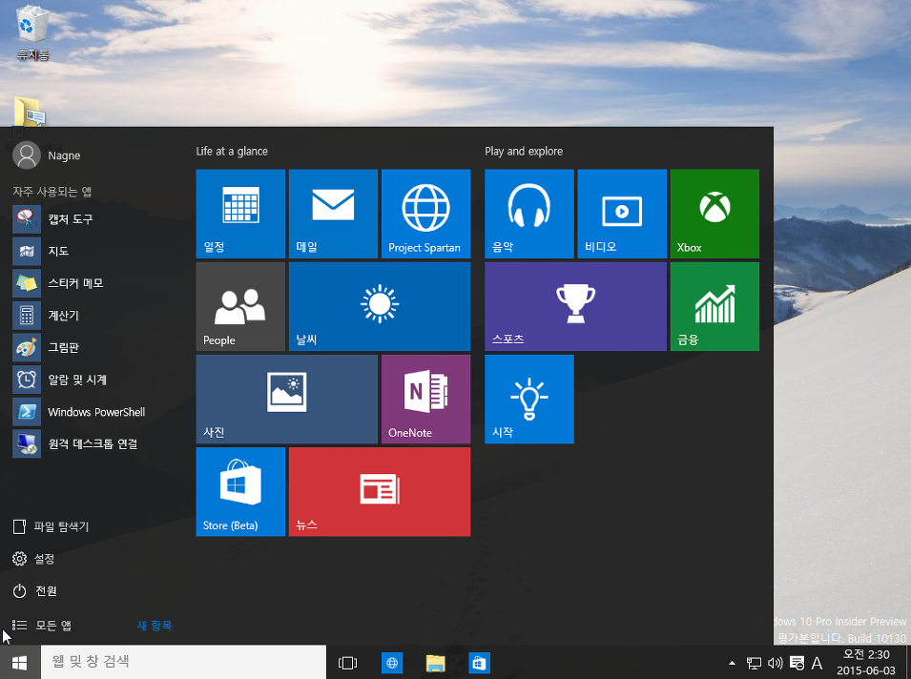Click the 자주 사용되는 앱 label
This screenshot has height=679, width=911.
coord(52,191)
